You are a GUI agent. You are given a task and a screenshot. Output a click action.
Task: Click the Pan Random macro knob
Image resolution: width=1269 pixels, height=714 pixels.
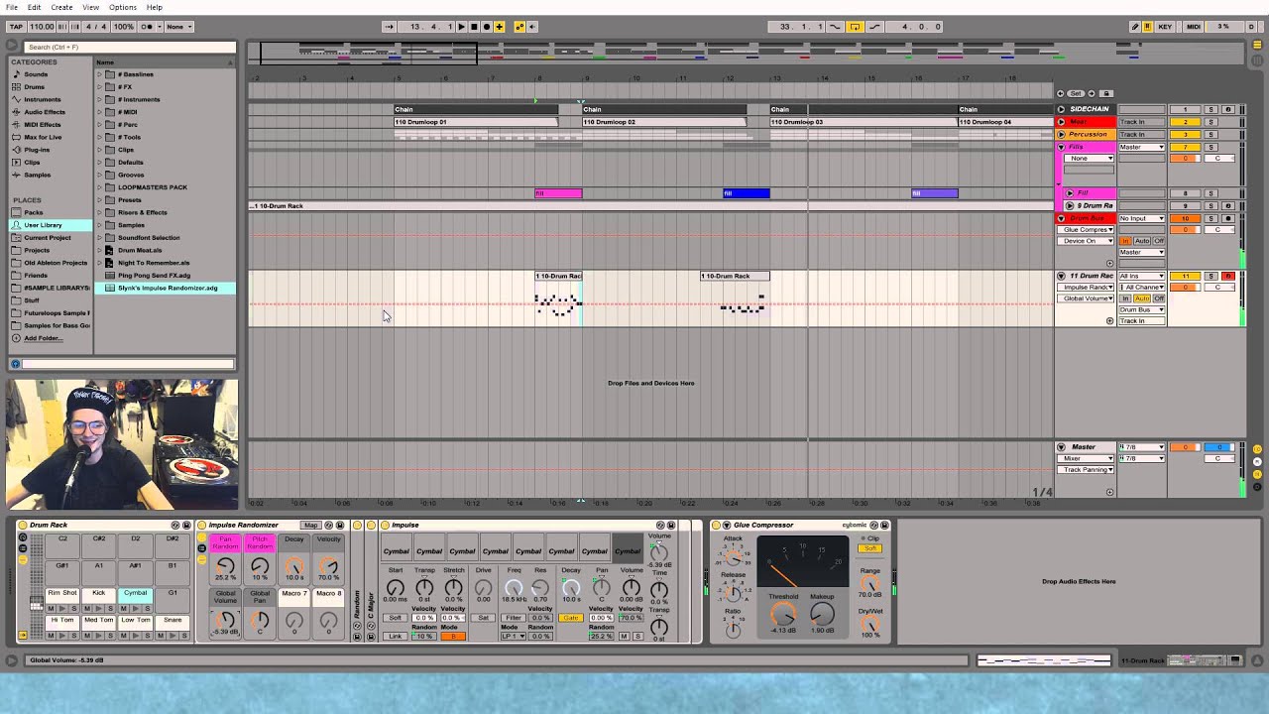pyautogui.click(x=225, y=566)
